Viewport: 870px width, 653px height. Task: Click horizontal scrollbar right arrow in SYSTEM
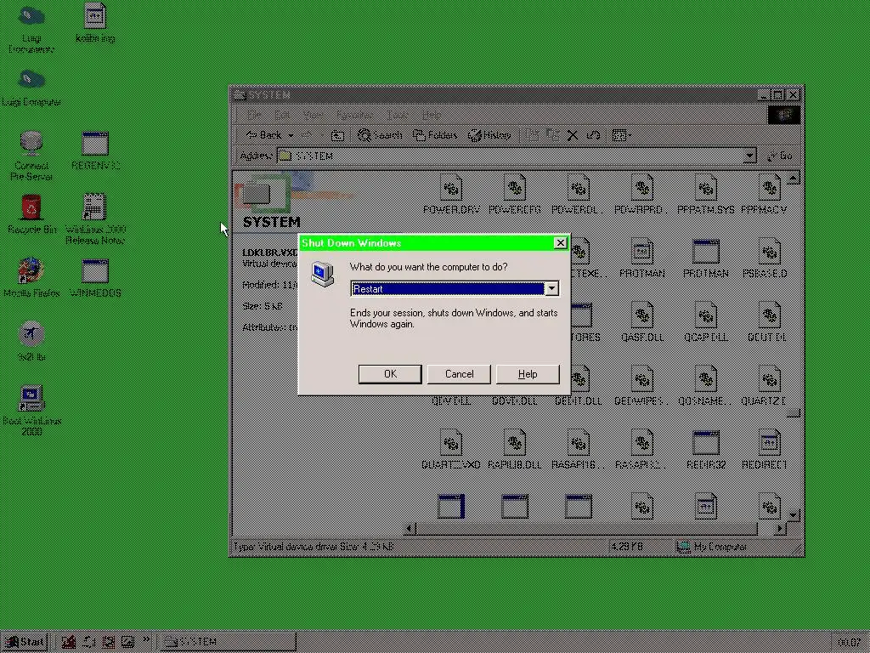(x=780, y=528)
